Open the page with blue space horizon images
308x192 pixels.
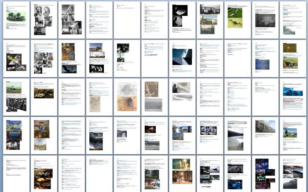tap(181, 58)
